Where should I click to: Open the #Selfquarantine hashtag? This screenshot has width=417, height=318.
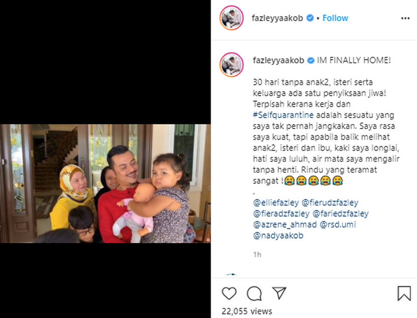(283, 115)
